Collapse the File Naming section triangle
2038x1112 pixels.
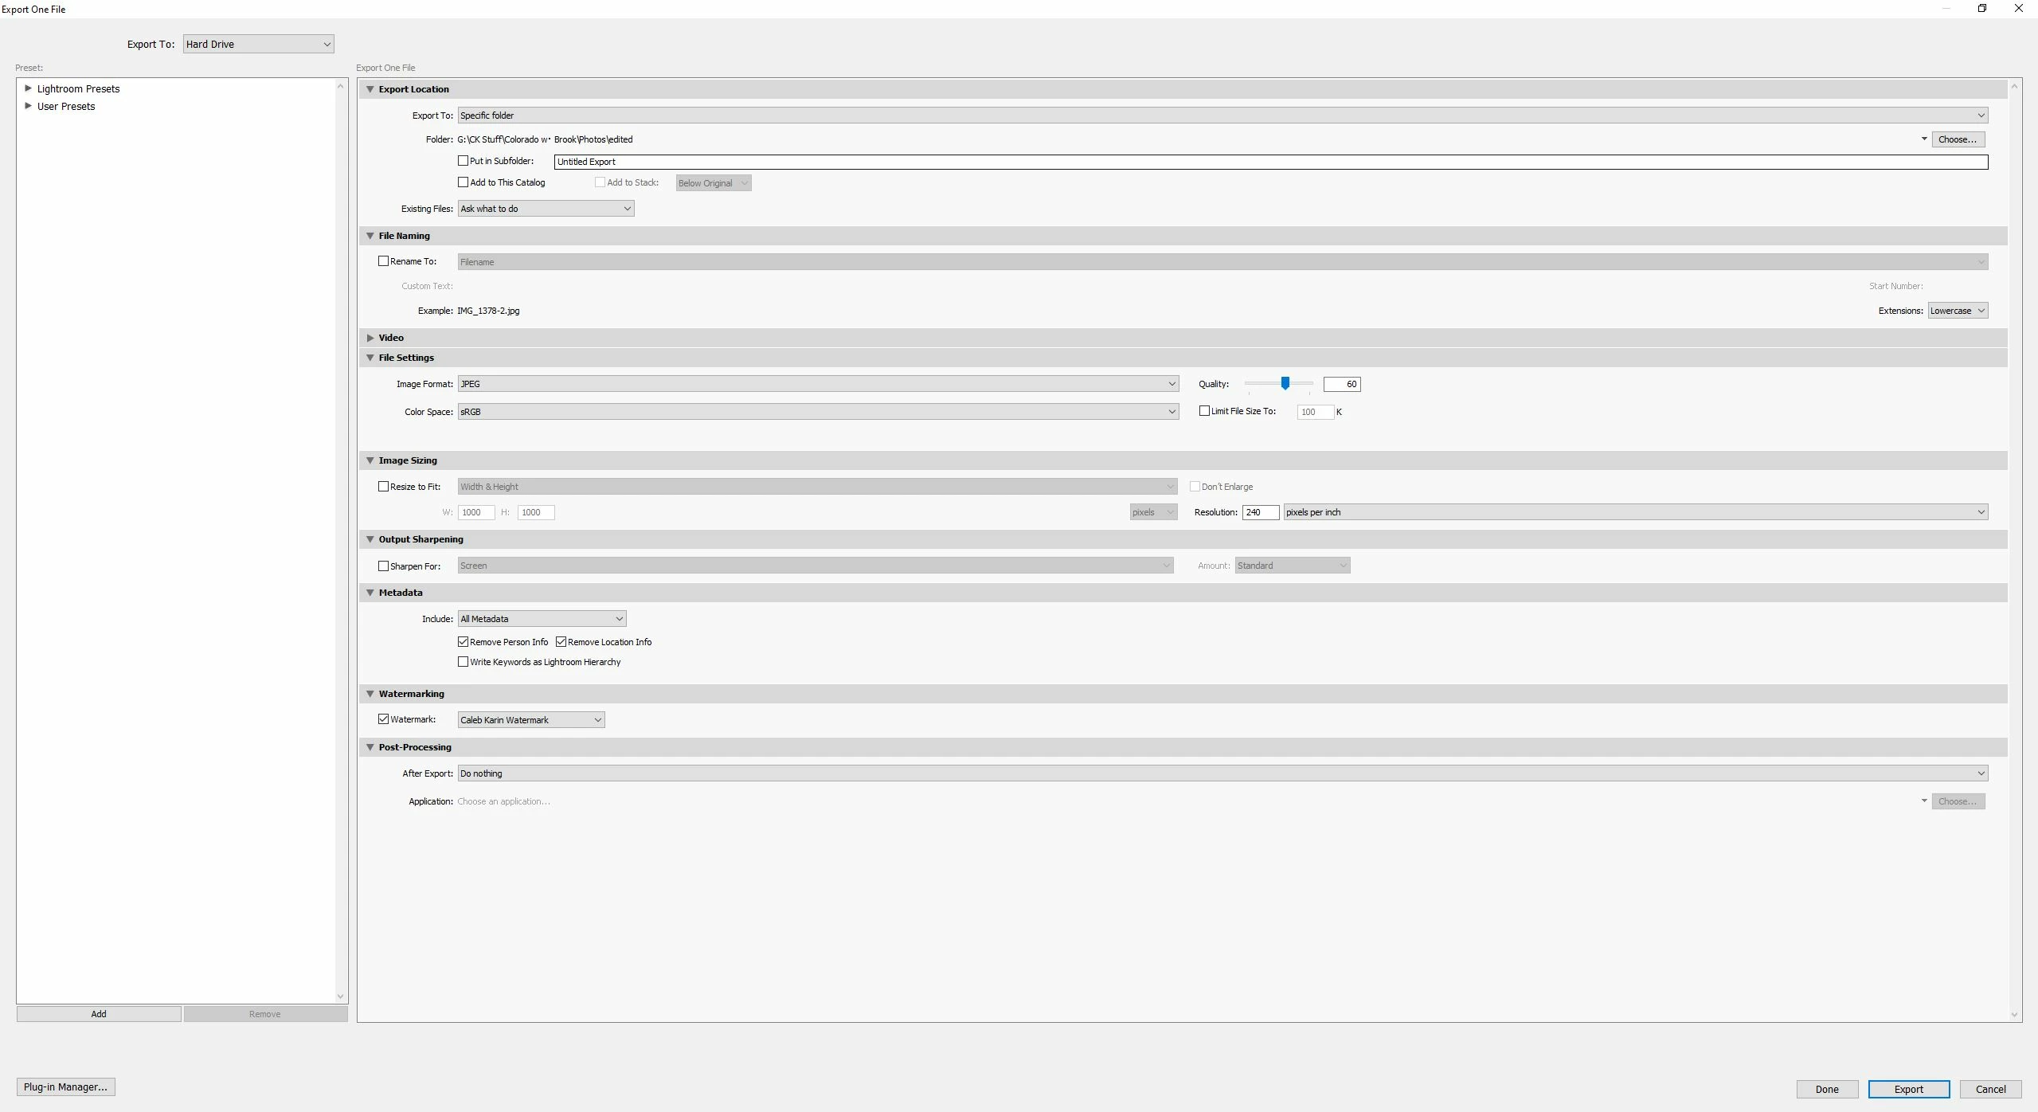[370, 236]
